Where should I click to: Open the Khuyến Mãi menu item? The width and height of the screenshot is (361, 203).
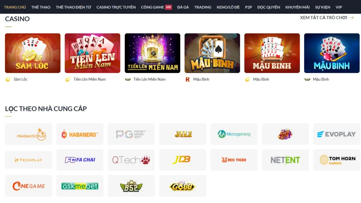[x=298, y=7]
